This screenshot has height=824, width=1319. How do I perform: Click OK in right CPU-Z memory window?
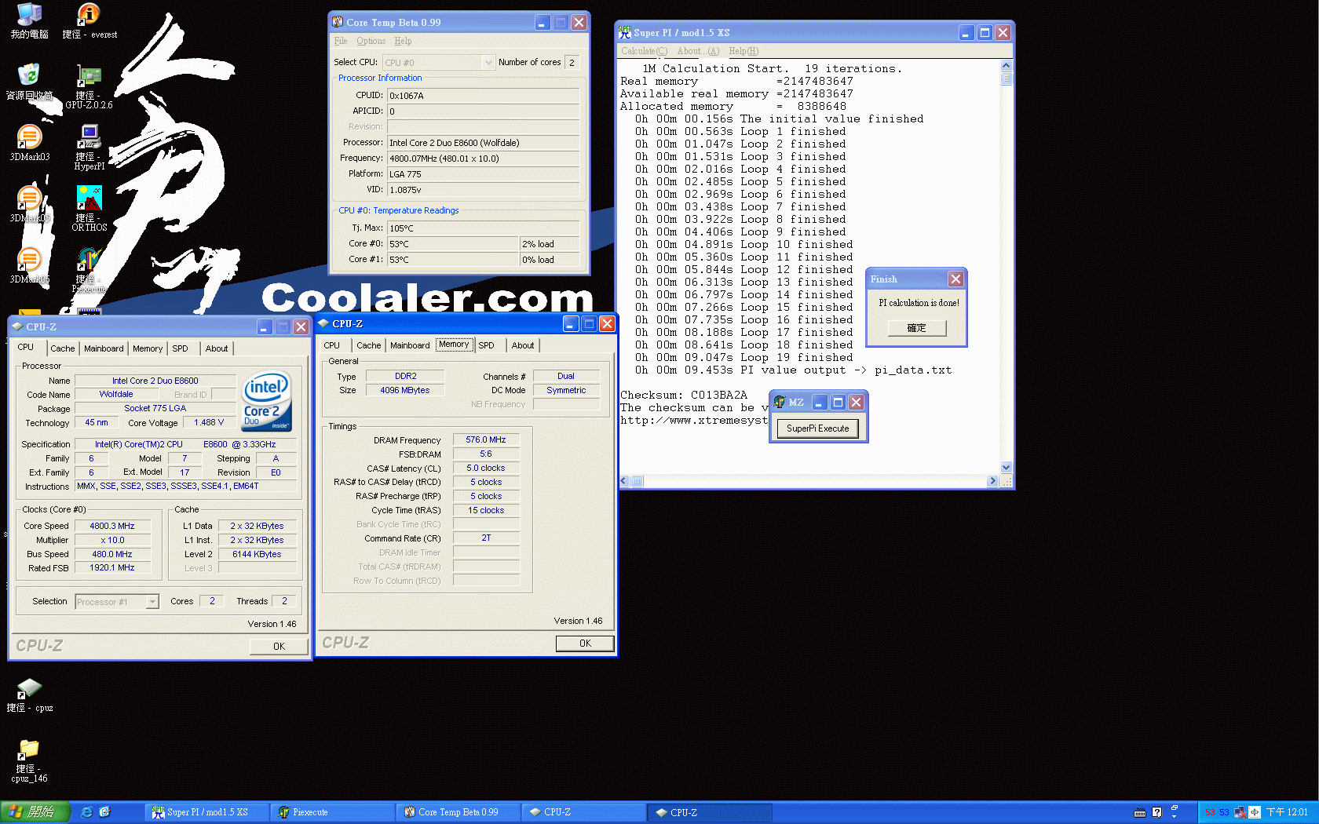click(585, 644)
